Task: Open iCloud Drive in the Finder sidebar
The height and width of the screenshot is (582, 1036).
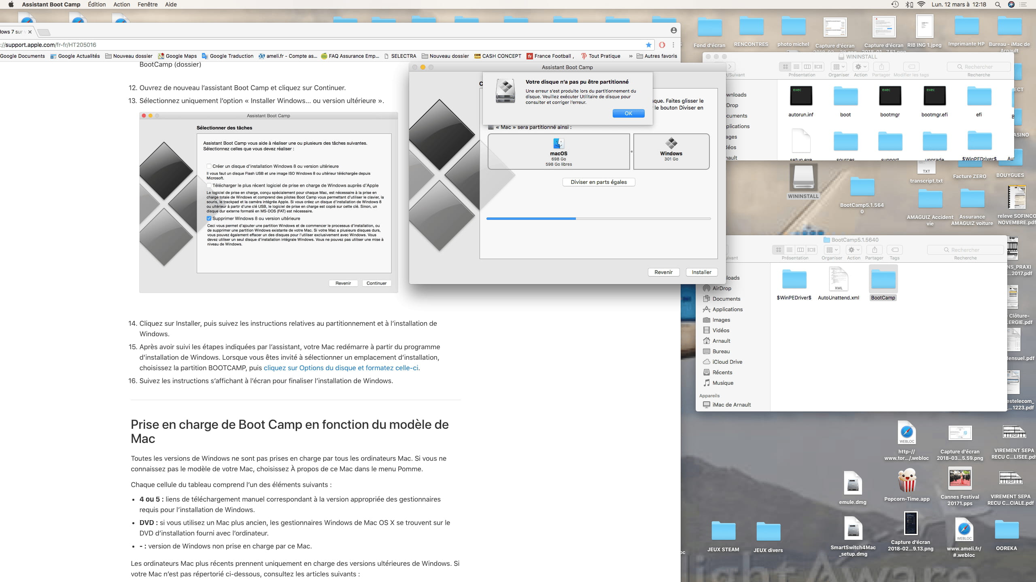Action: tap(727, 362)
